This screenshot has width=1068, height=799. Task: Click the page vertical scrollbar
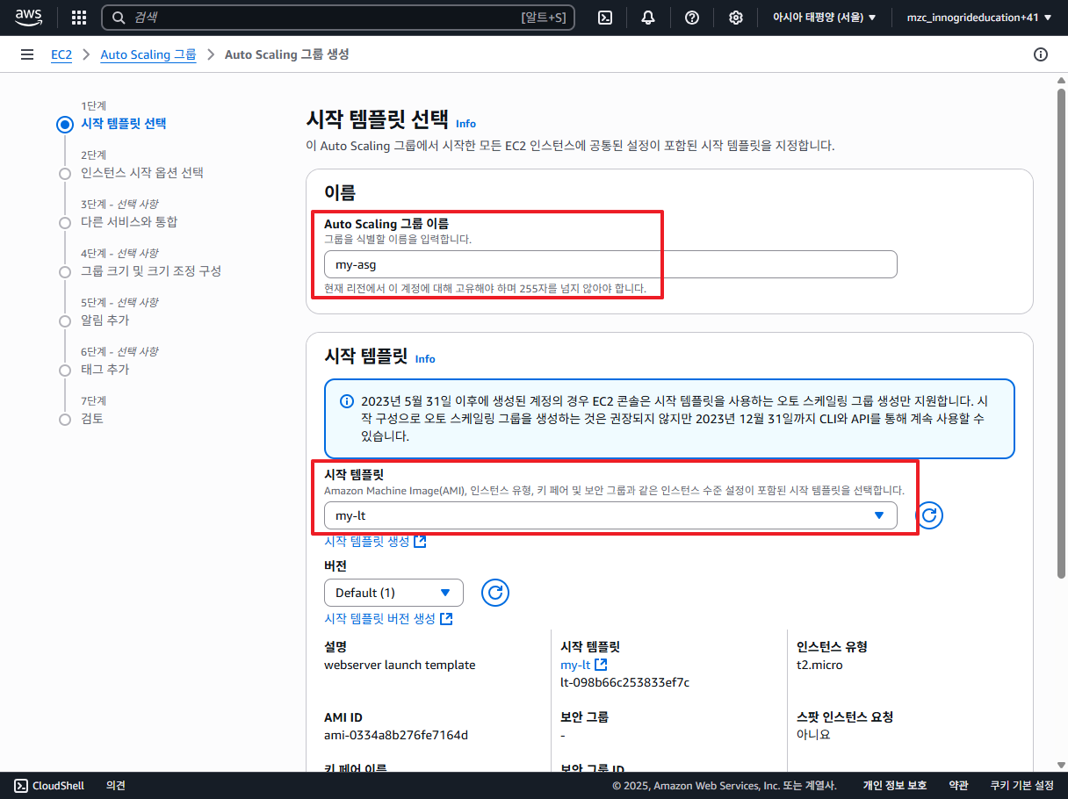pos(1061,334)
